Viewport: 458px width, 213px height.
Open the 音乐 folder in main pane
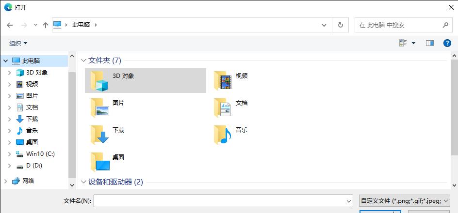(x=223, y=135)
